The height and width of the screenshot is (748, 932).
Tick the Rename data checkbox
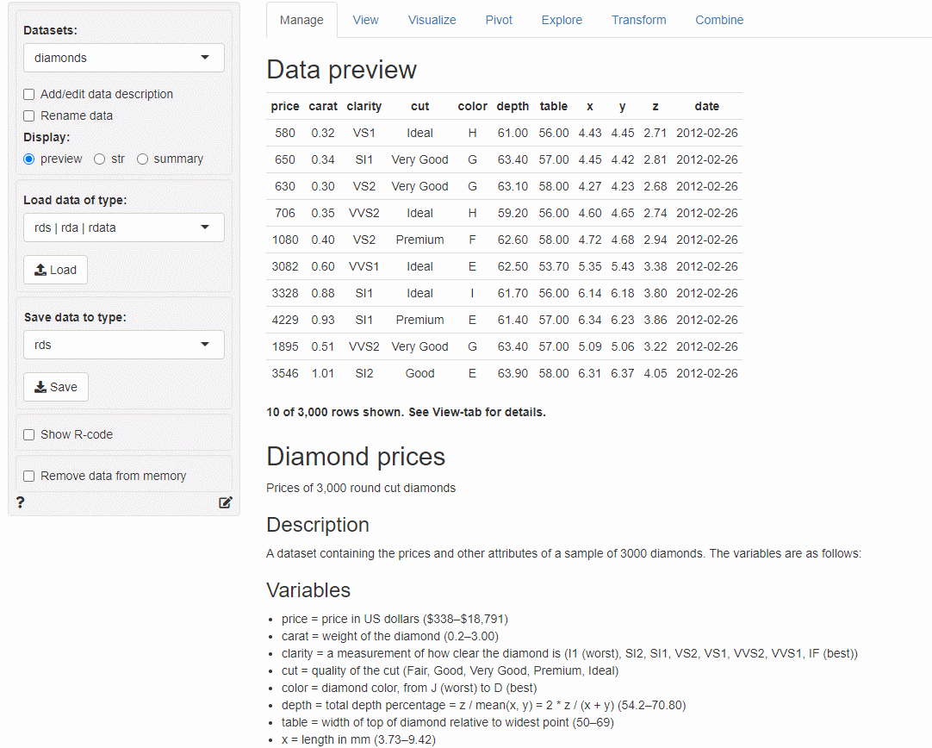(29, 115)
